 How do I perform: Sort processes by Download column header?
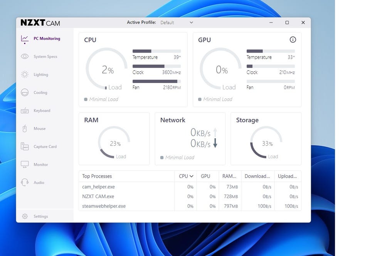[258, 176]
